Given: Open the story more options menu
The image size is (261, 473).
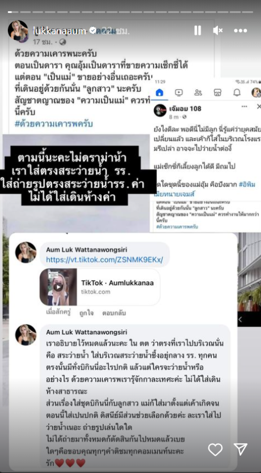Looking at the screenshot, I should coord(240,31).
